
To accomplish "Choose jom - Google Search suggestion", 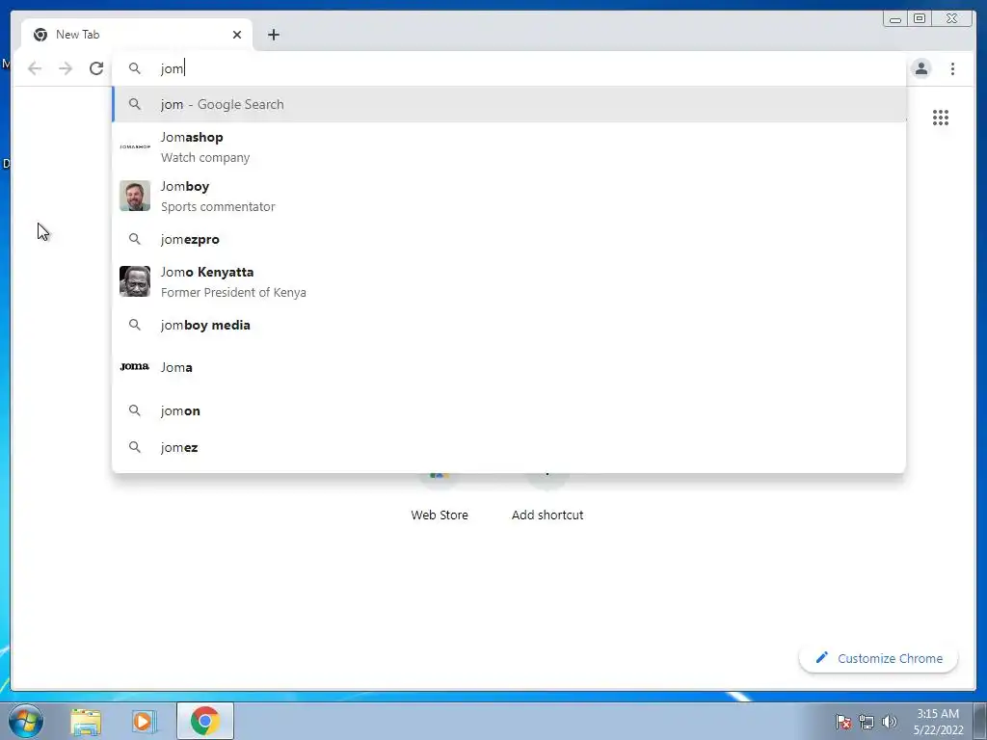I will [509, 104].
